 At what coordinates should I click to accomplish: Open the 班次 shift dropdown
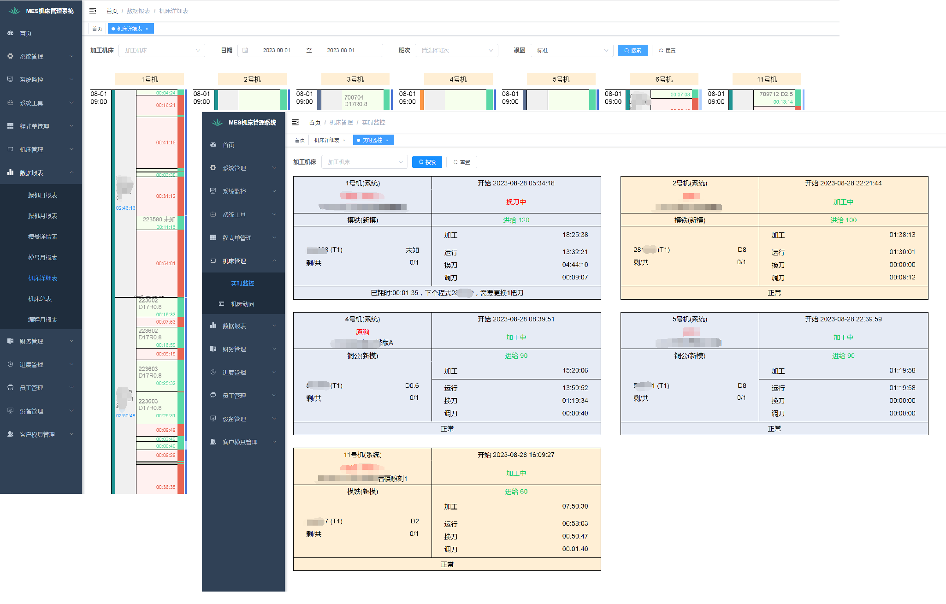[x=456, y=50]
